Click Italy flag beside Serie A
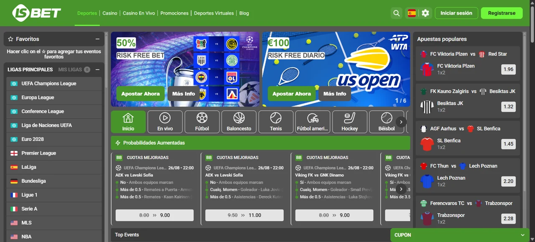Image resolution: width=535 pixels, height=242 pixels. [14, 209]
